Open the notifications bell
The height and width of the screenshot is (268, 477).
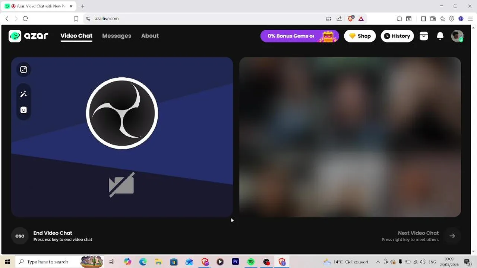pos(440,36)
